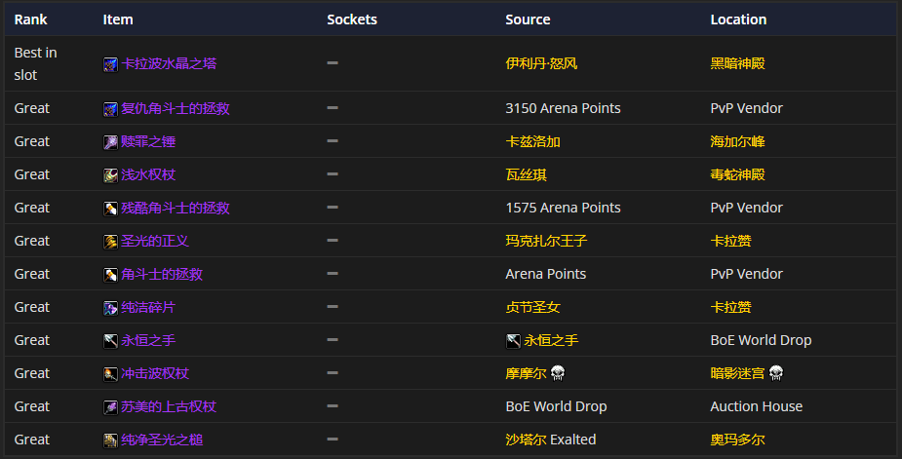Click the Rank column header
902x459 pixels.
point(30,19)
